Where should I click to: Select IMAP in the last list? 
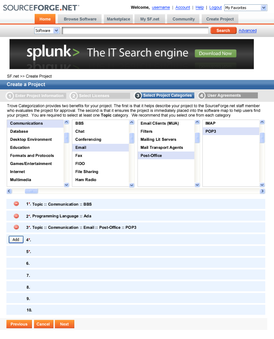231,123
